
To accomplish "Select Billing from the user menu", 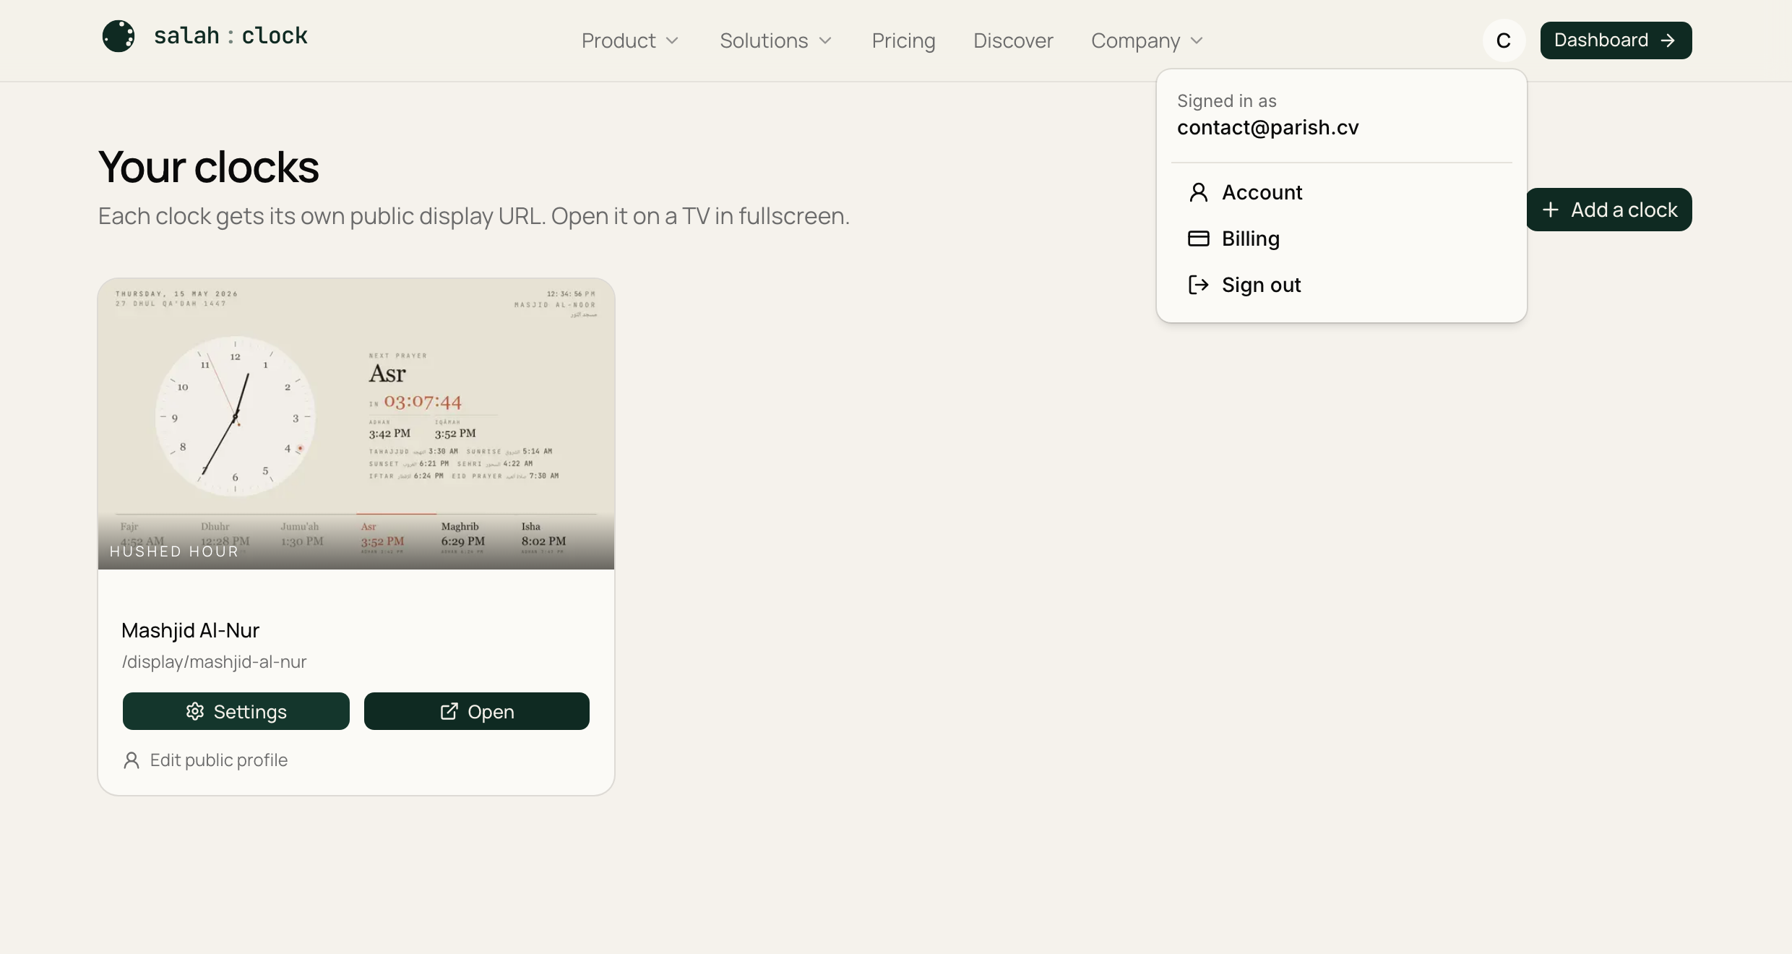I will [x=1341, y=239].
